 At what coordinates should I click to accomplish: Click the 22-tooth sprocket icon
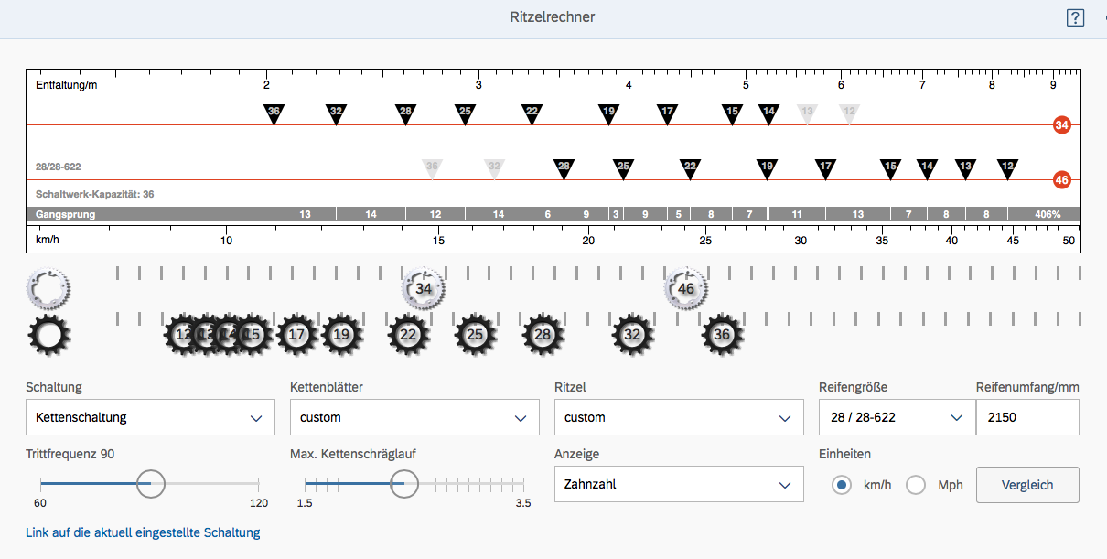click(x=408, y=335)
